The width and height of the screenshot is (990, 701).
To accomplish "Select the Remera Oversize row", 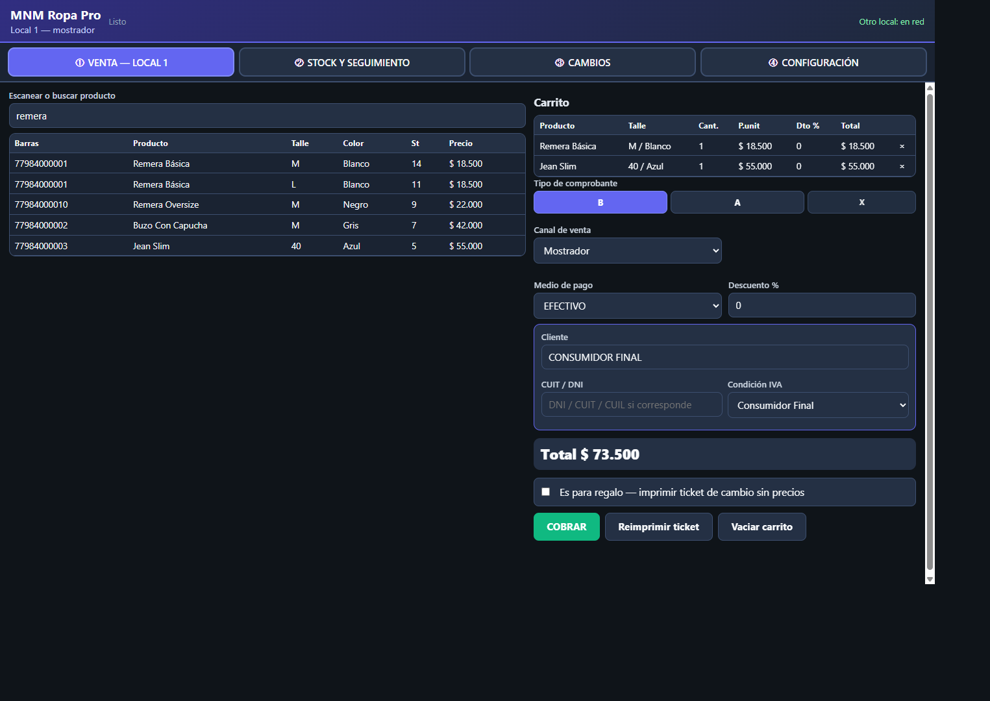I will pos(267,204).
